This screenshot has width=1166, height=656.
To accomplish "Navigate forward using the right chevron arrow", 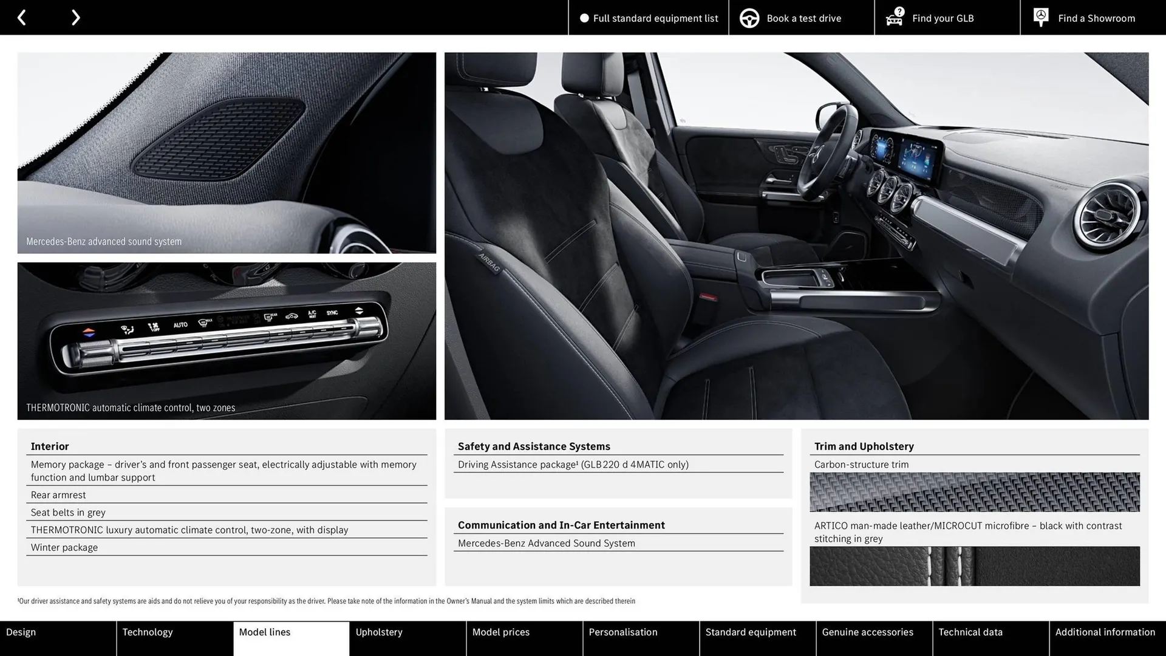I will tap(75, 17).
